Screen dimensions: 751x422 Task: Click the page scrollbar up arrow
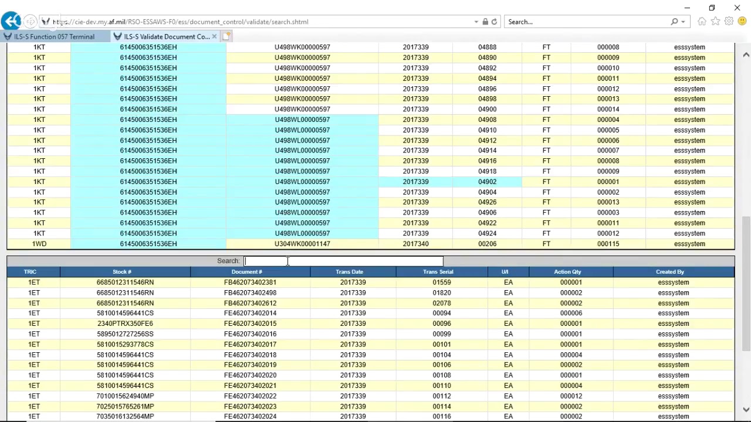point(746,55)
